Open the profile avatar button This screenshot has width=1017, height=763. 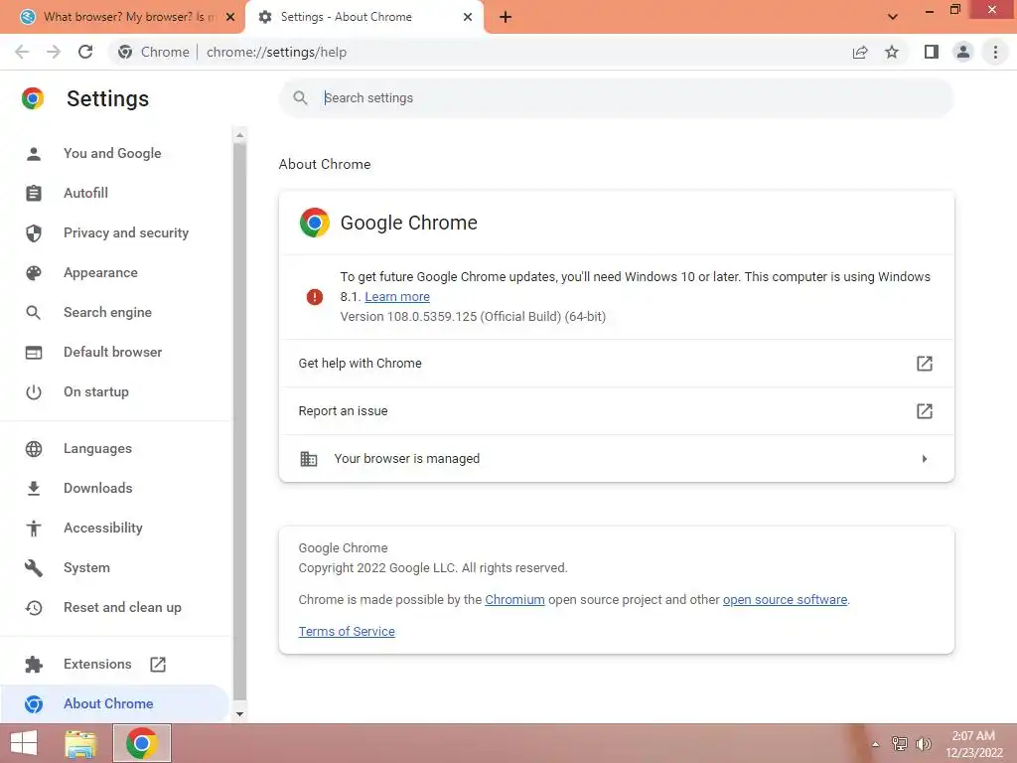(963, 52)
